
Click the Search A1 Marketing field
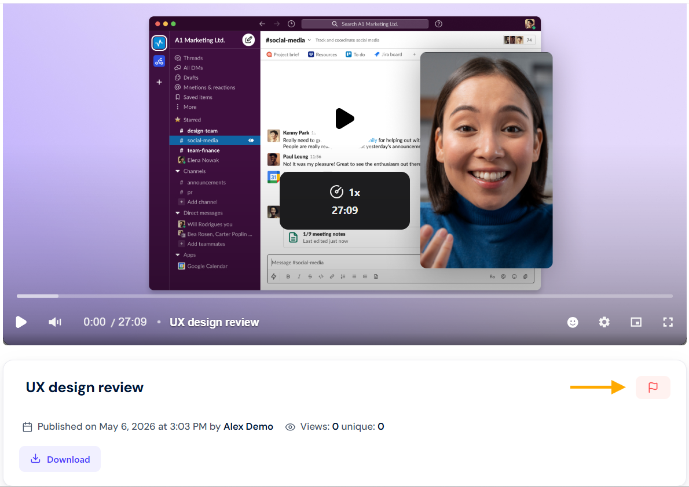365,24
